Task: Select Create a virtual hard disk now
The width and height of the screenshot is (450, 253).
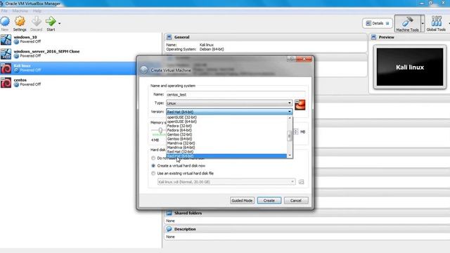Action: 153,166
